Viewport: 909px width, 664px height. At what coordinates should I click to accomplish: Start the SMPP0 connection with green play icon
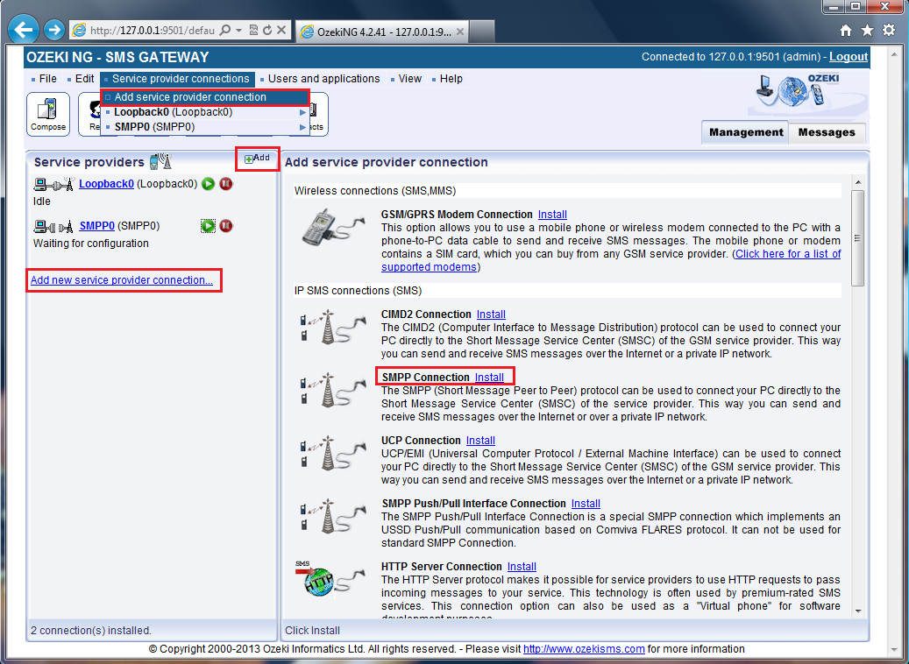tap(208, 226)
